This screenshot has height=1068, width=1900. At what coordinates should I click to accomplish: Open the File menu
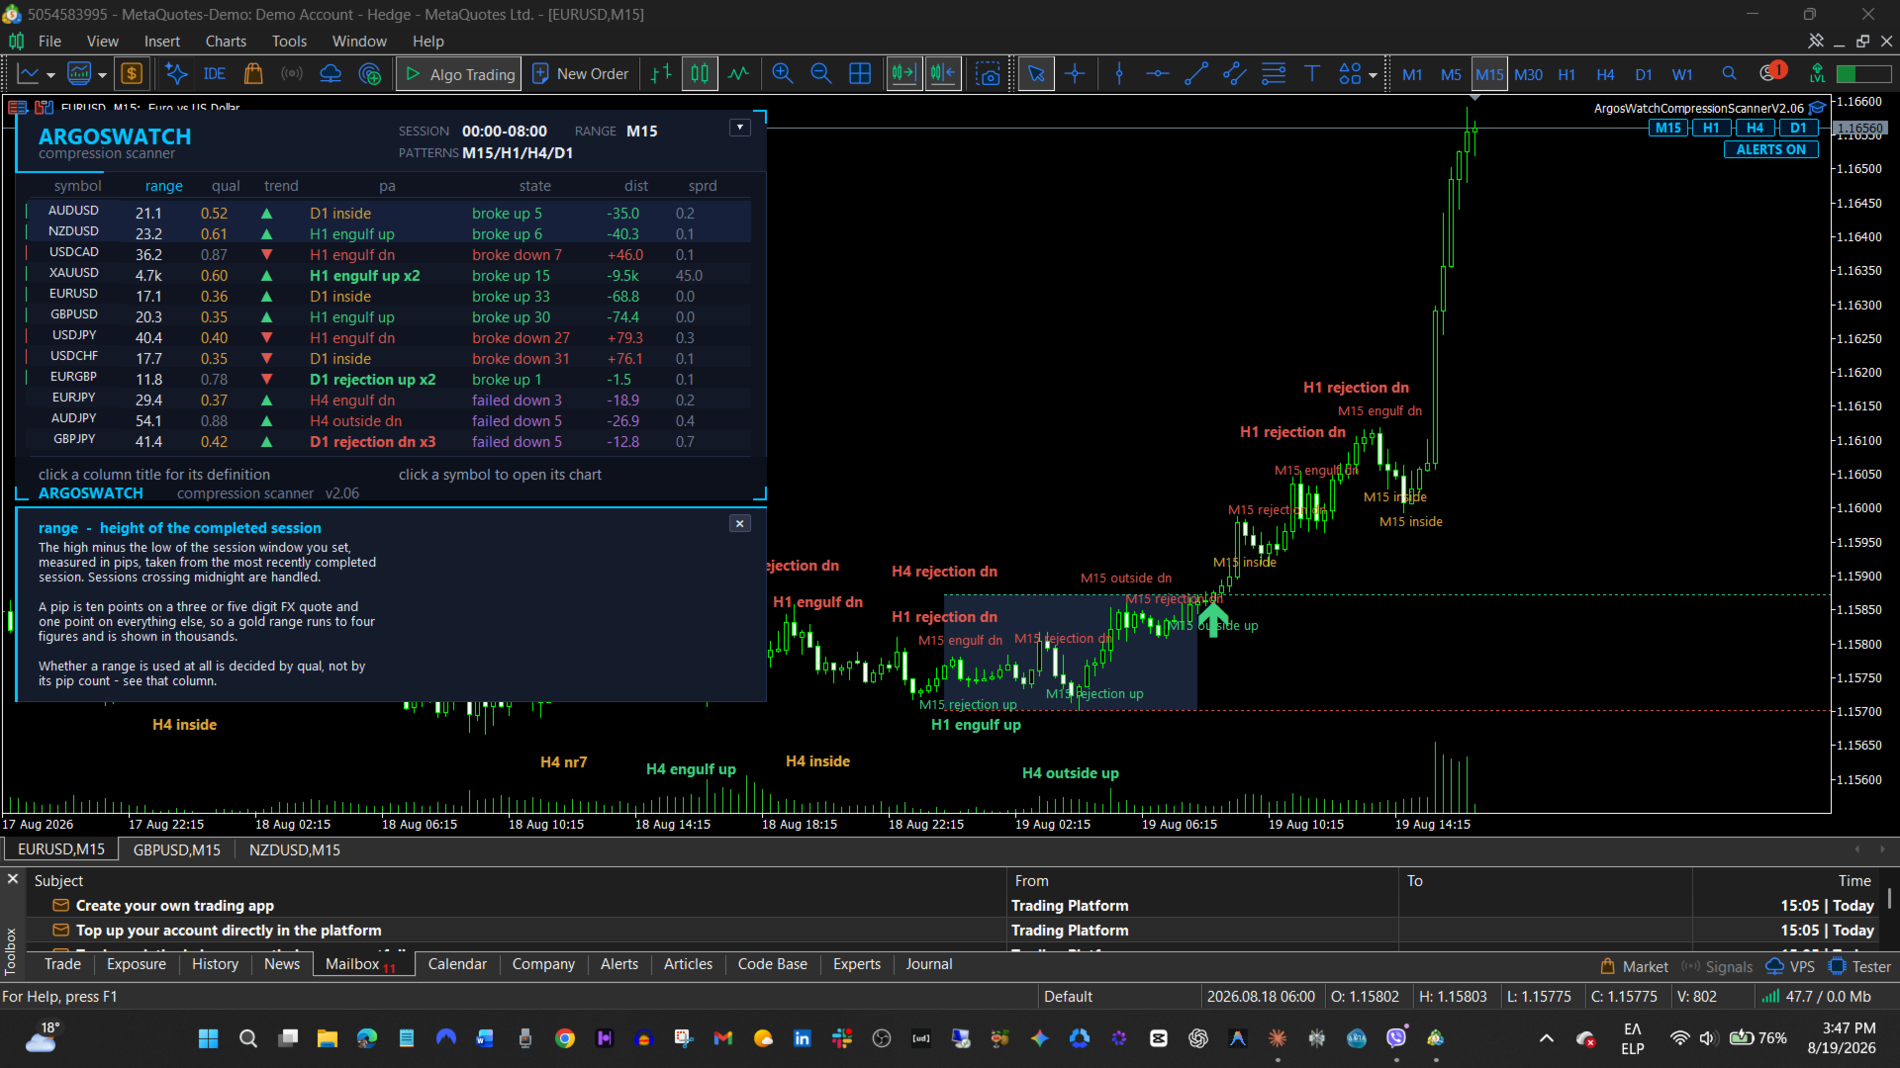click(49, 42)
